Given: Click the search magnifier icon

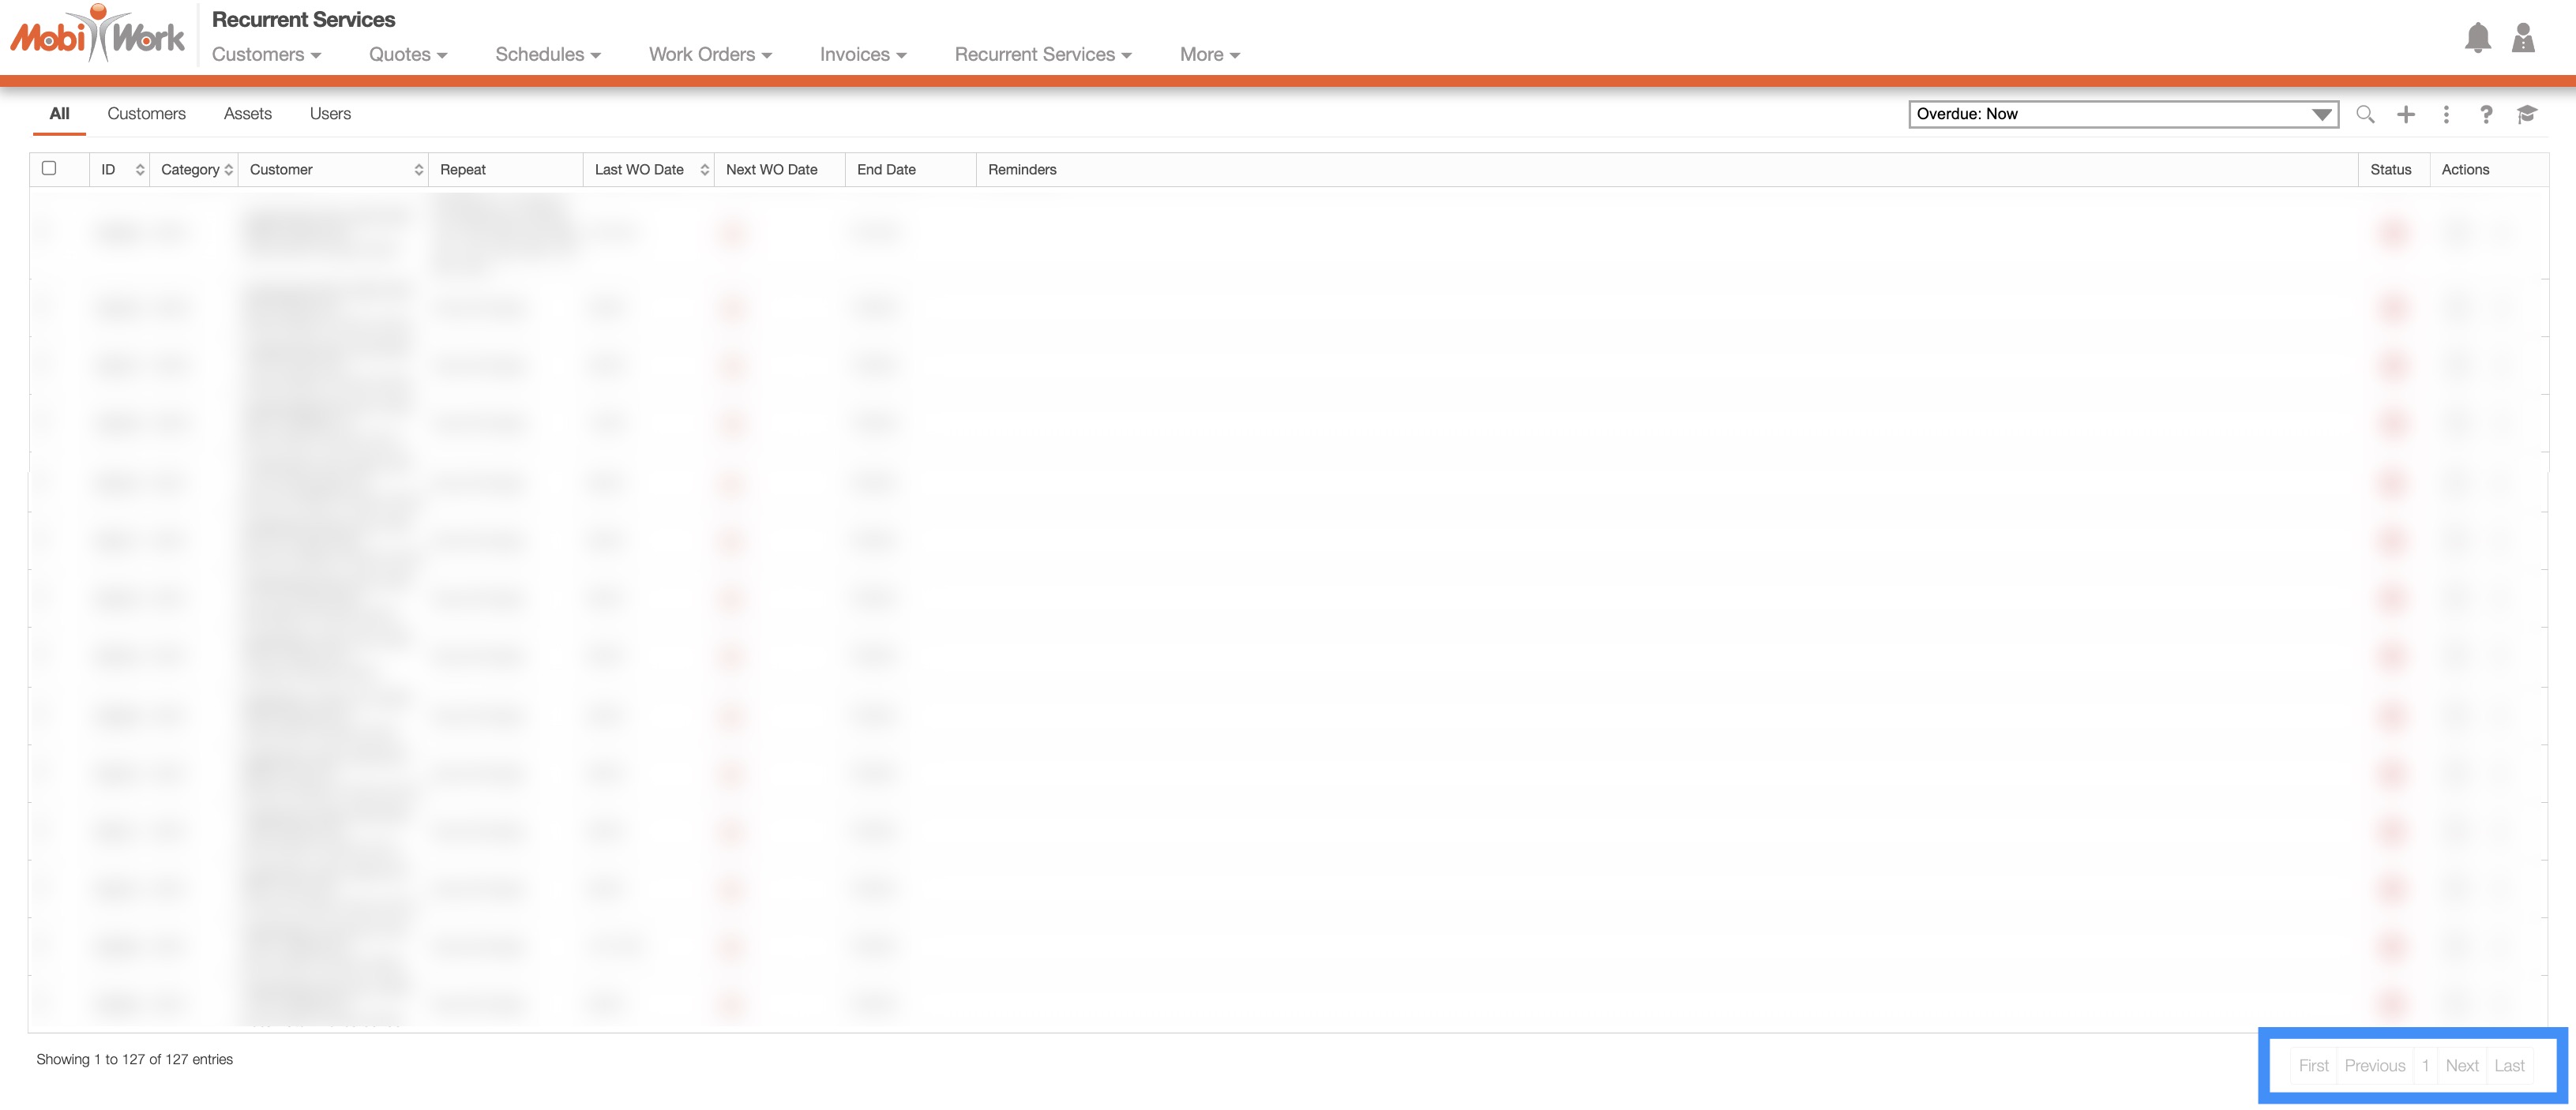Looking at the screenshot, I should coord(2365,114).
